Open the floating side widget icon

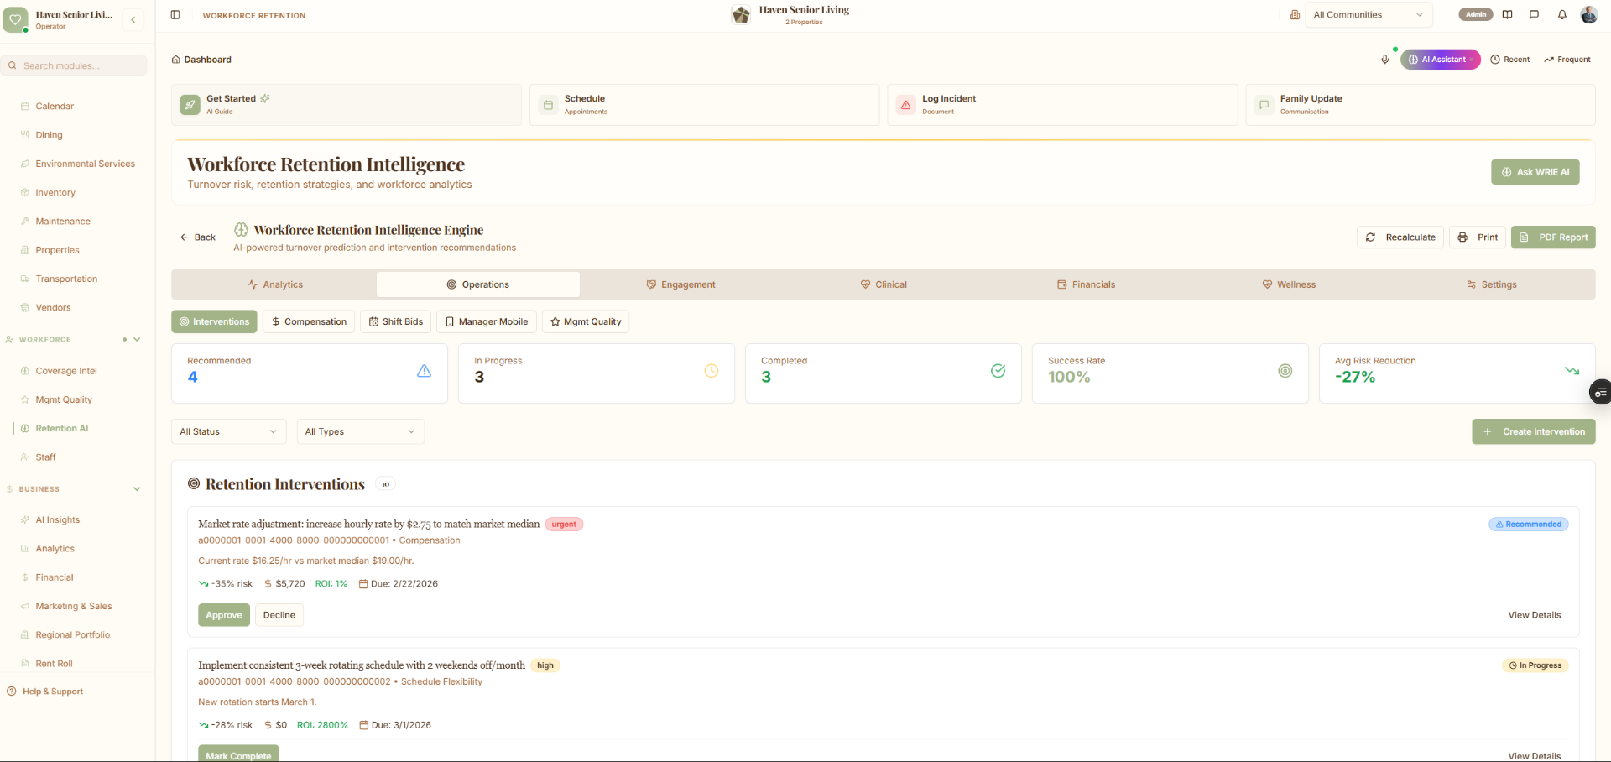1601,392
